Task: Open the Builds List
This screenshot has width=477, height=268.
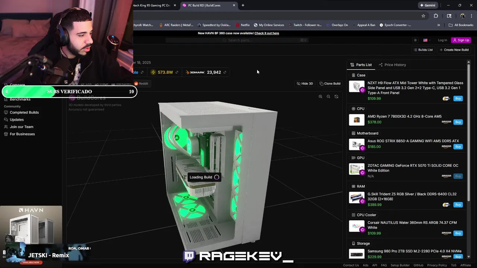Action: (x=423, y=50)
